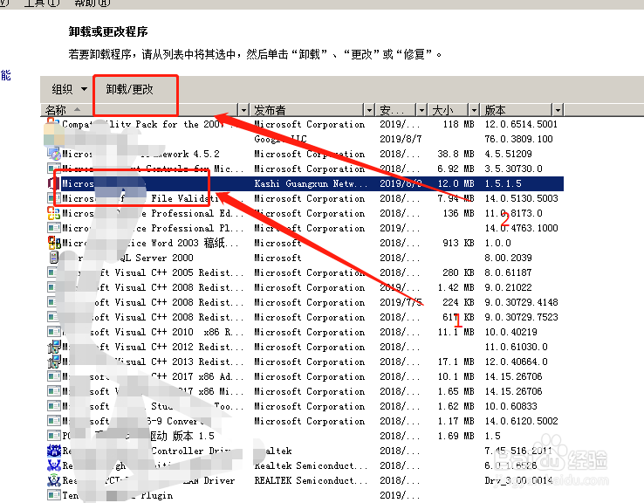Click icon of the row with version 10.0.60833
This screenshot has width=644, height=503.
click(54, 406)
